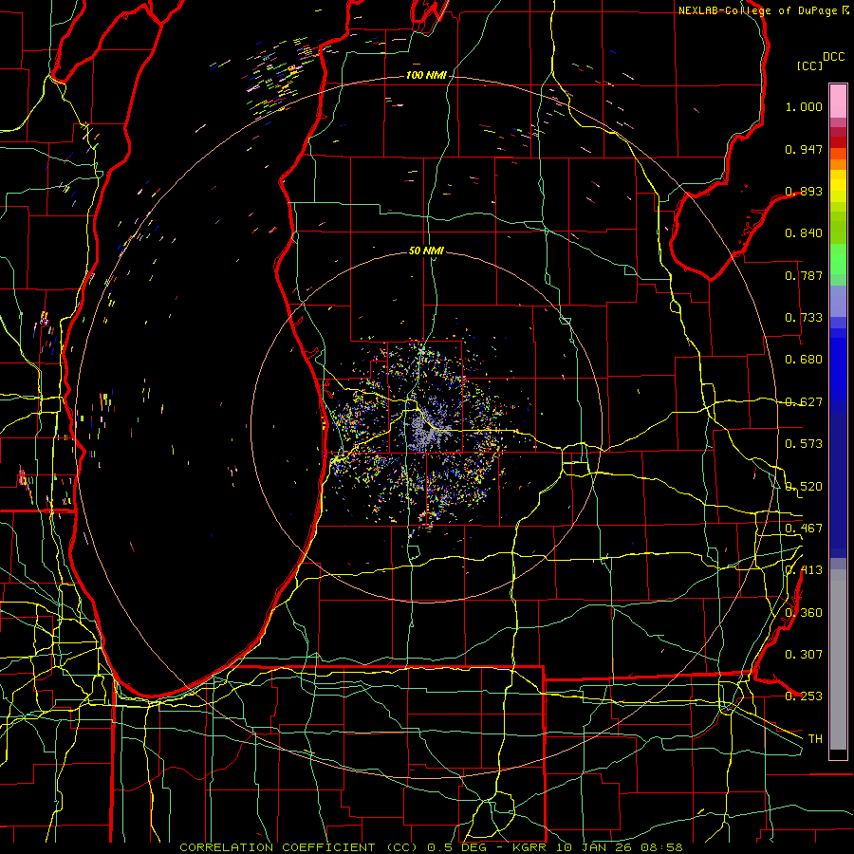This screenshot has width=854, height=854.
Task: Select the 0.733 scale value
Action: tap(804, 318)
